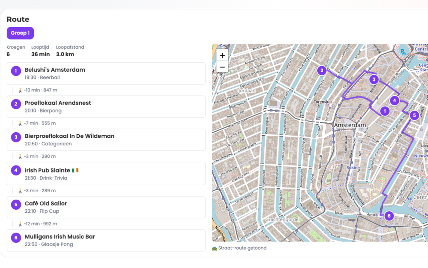428x268 pixels.
Task: Click the '~7 min · 555 m' walking segment
Action: point(37,123)
